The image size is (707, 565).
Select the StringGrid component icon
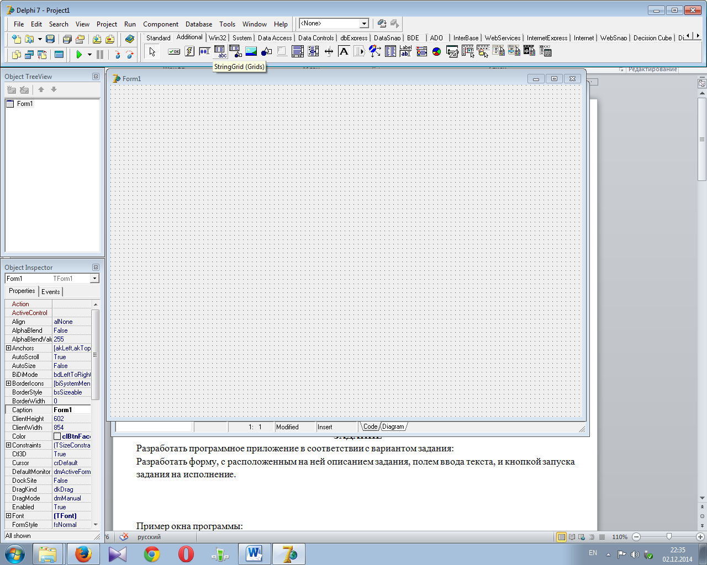(x=220, y=51)
